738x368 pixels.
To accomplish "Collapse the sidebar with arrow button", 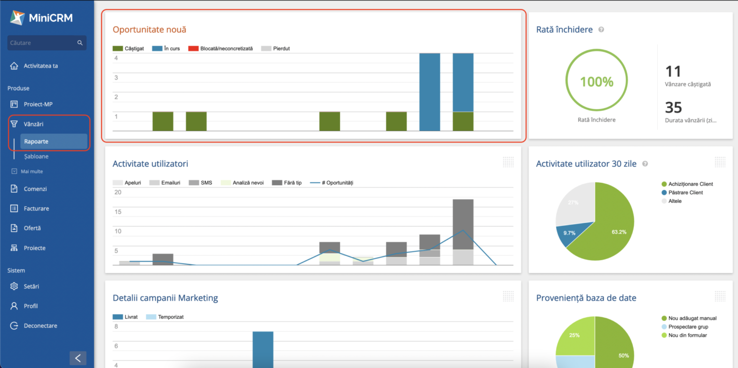I will pos(78,358).
